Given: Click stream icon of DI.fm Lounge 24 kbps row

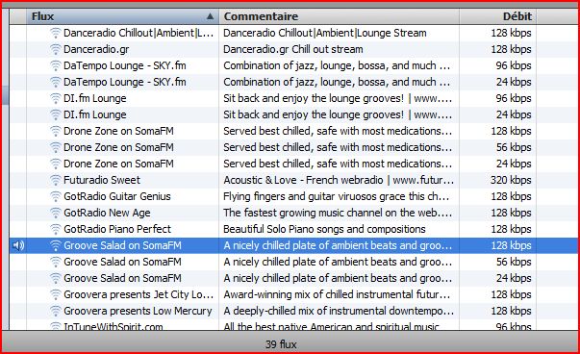Looking at the screenshot, I should 55,114.
